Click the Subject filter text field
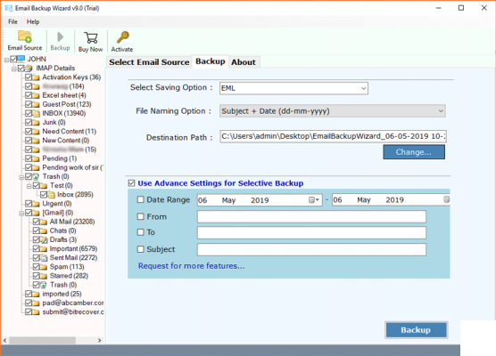This screenshot has height=356, width=496. click(311, 249)
